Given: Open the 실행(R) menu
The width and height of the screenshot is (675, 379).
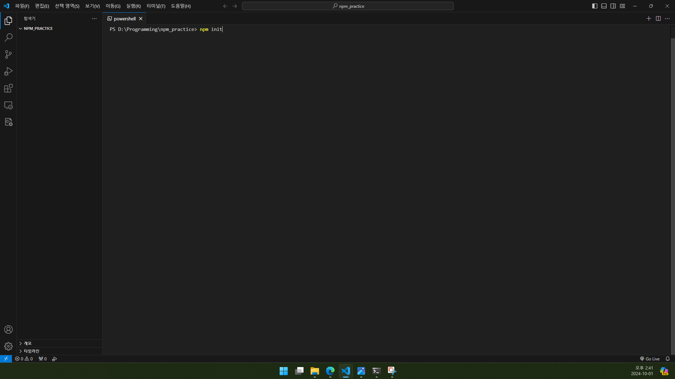Looking at the screenshot, I should pyautogui.click(x=133, y=6).
